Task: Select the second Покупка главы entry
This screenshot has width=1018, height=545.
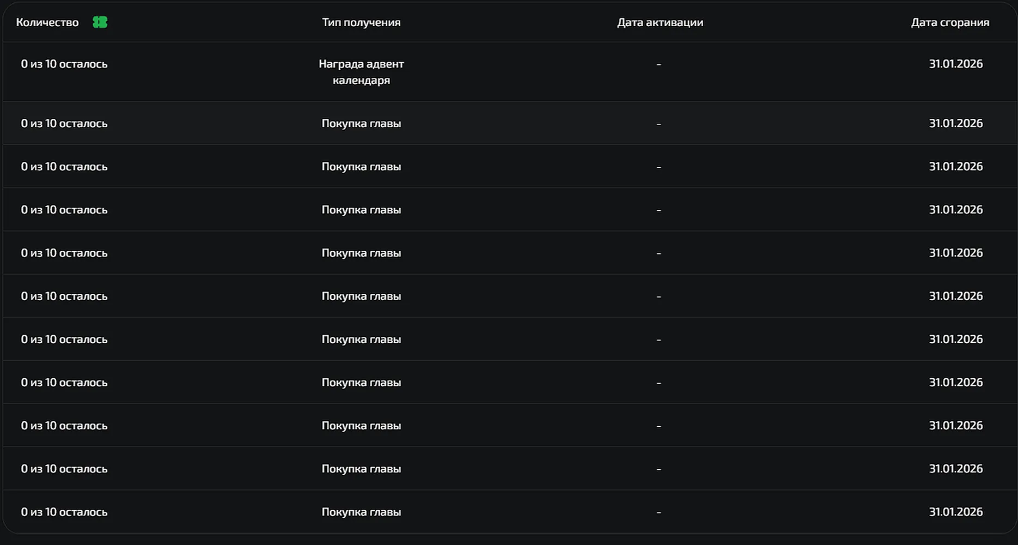Action: point(361,166)
